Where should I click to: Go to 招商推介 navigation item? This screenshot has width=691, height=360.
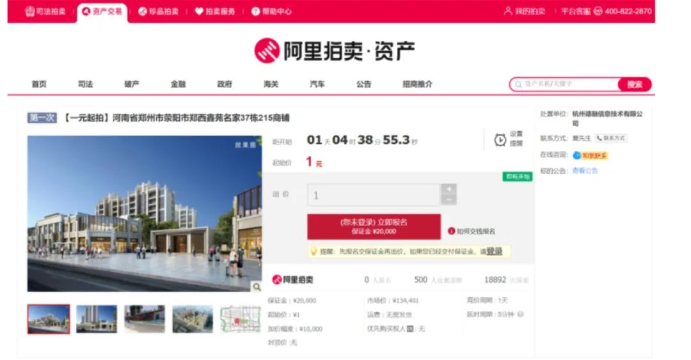coord(417,84)
